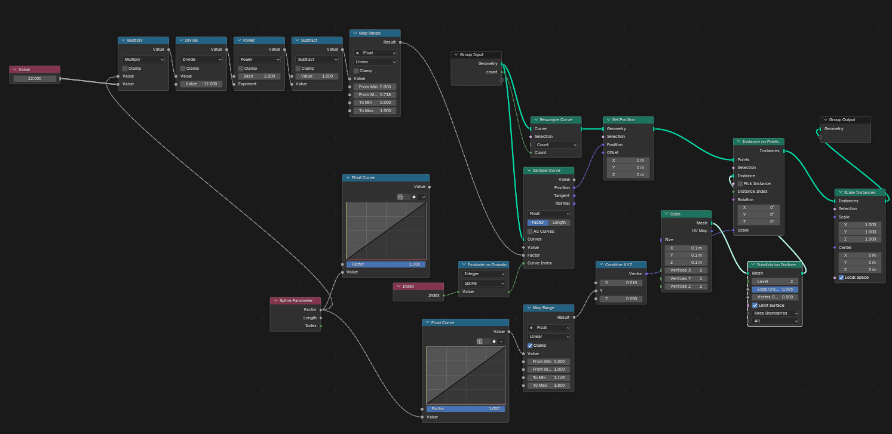892x434 pixels.
Task: Click the Factor slider under the lower Float Curve
Action: pyautogui.click(x=465, y=409)
